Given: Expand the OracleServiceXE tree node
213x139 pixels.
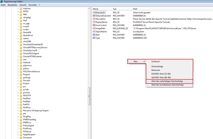Looking at the screenshot, I should [x=18, y=50].
